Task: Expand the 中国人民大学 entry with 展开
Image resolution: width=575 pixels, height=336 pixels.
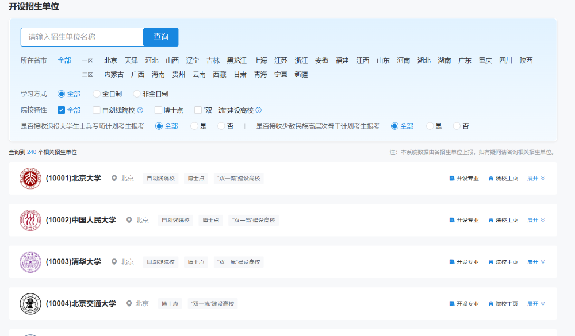Action: (x=536, y=220)
